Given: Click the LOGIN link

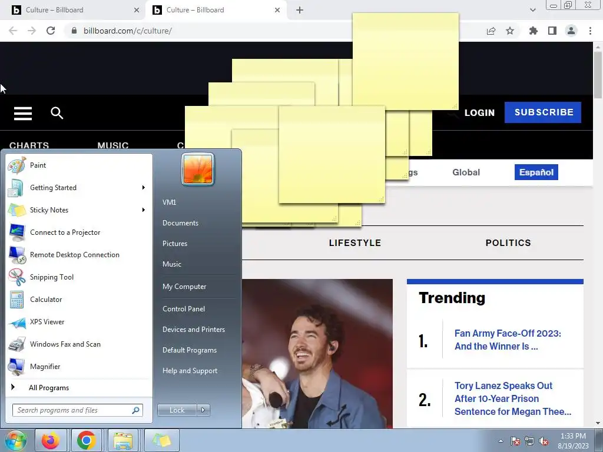Looking at the screenshot, I should tap(479, 112).
